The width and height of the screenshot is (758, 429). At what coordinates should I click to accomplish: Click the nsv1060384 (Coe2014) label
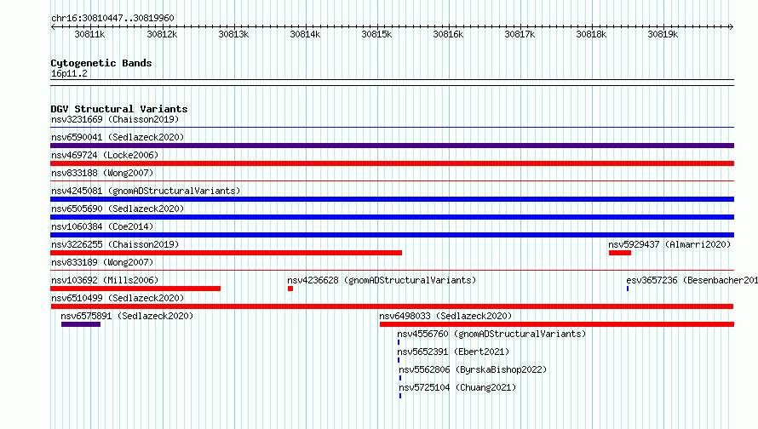[x=102, y=226]
